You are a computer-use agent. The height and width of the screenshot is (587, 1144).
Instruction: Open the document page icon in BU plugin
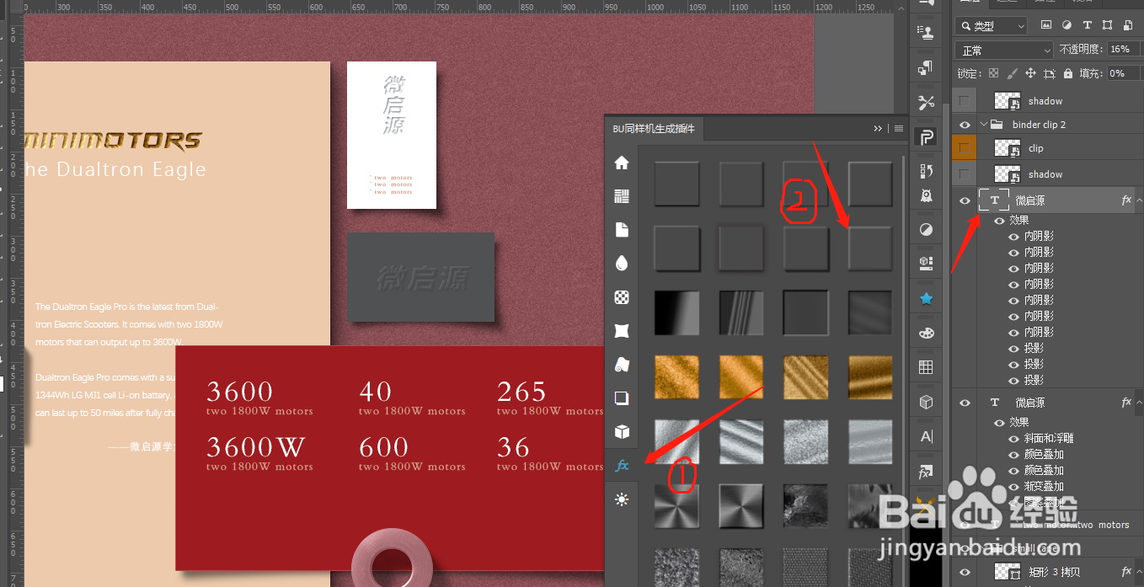[x=622, y=230]
